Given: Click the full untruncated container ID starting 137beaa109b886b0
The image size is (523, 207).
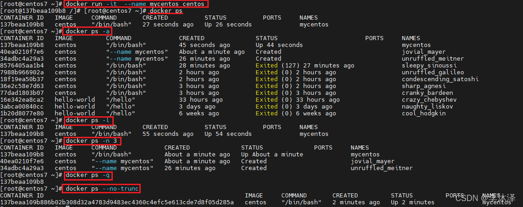Looking at the screenshot, I should [x=117, y=202].
